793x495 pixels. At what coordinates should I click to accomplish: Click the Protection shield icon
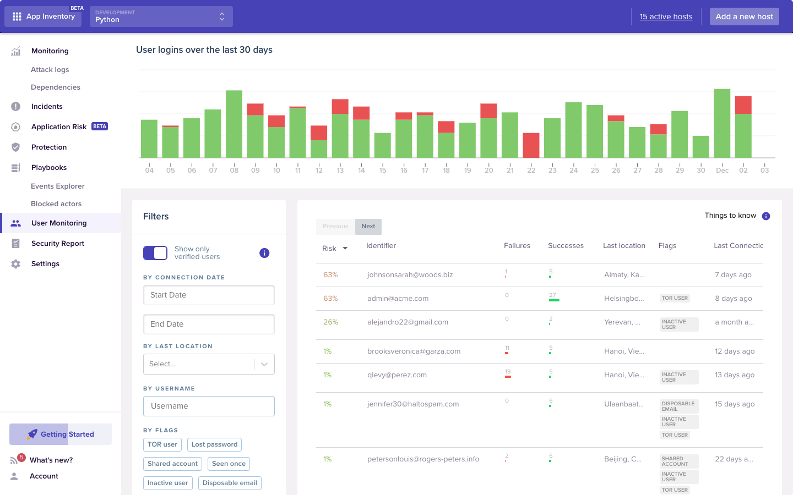click(16, 147)
